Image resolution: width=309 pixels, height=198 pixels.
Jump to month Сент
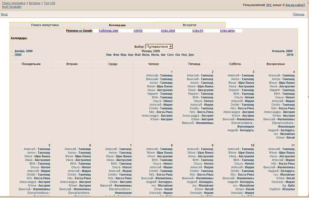170,55
